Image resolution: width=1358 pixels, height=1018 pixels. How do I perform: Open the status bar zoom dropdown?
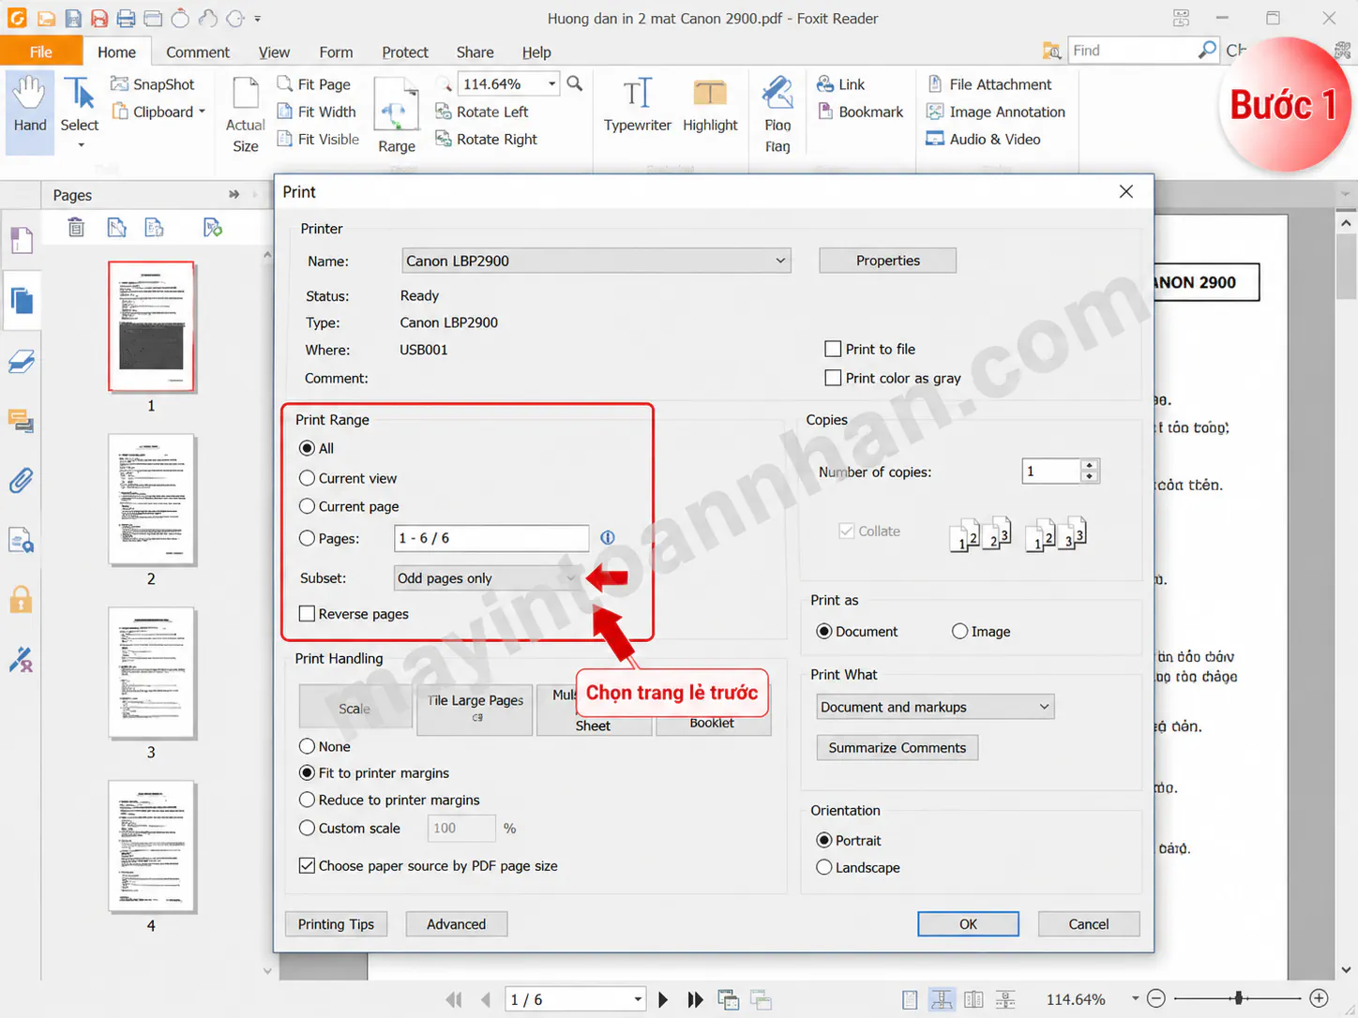[1135, 999]
